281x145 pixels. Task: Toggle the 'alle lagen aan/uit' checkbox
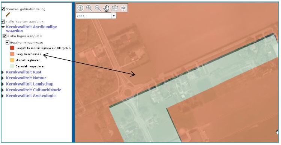tap(5, 36)
